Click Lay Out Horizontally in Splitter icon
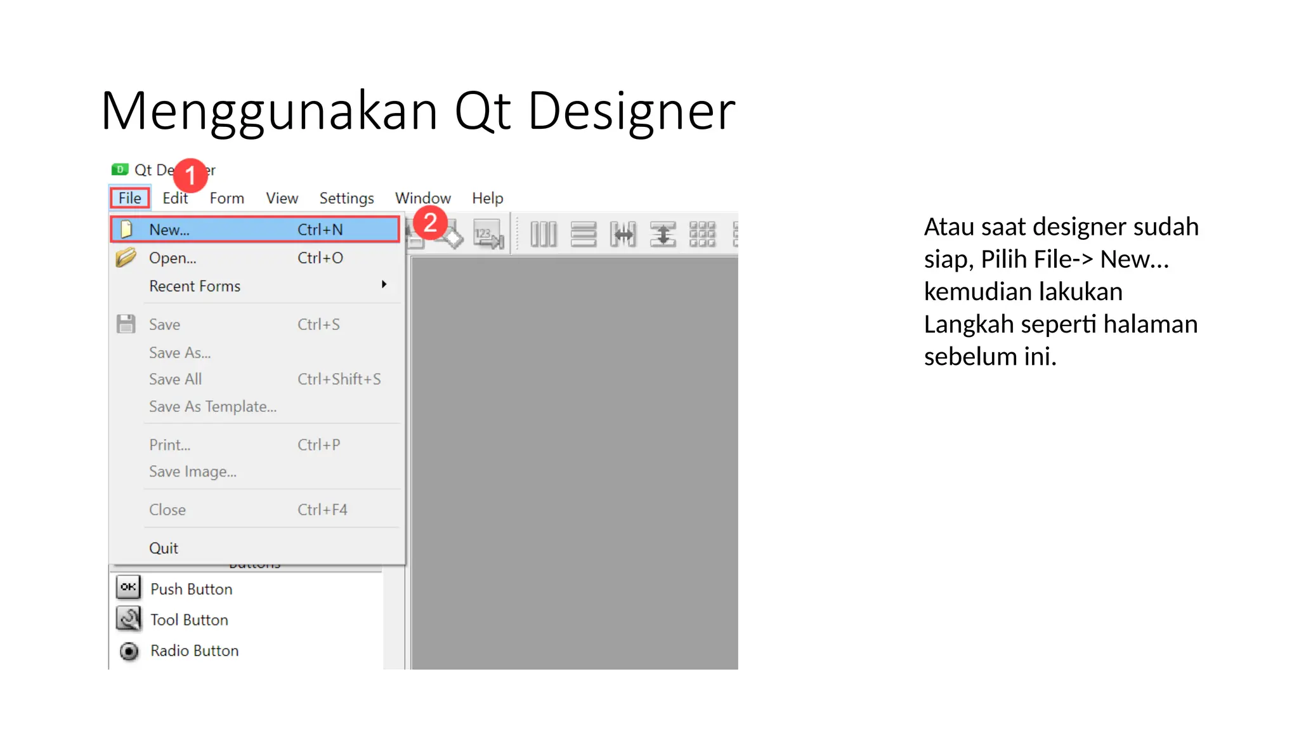This screenshot has width=1299, height=731. click(623, 235)
